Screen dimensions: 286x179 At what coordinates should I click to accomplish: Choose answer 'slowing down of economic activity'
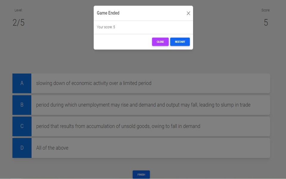pyautogui.click(x=94, y=83)
